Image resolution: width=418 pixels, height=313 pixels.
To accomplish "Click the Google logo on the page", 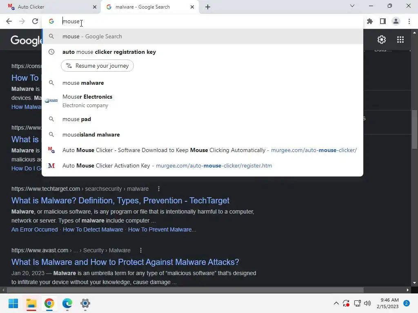I will coord(27,40).
